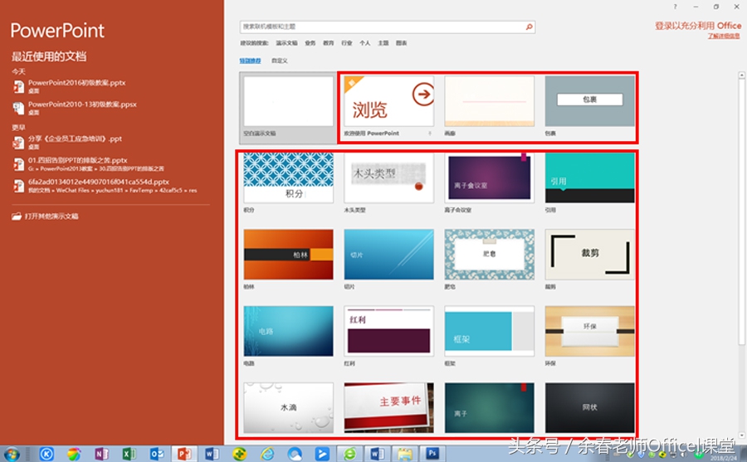Choose the 裁剪 template
Image resolution: width=747 pixels, height=462 pixels.
pyautogui.click(x=590, y=255)
